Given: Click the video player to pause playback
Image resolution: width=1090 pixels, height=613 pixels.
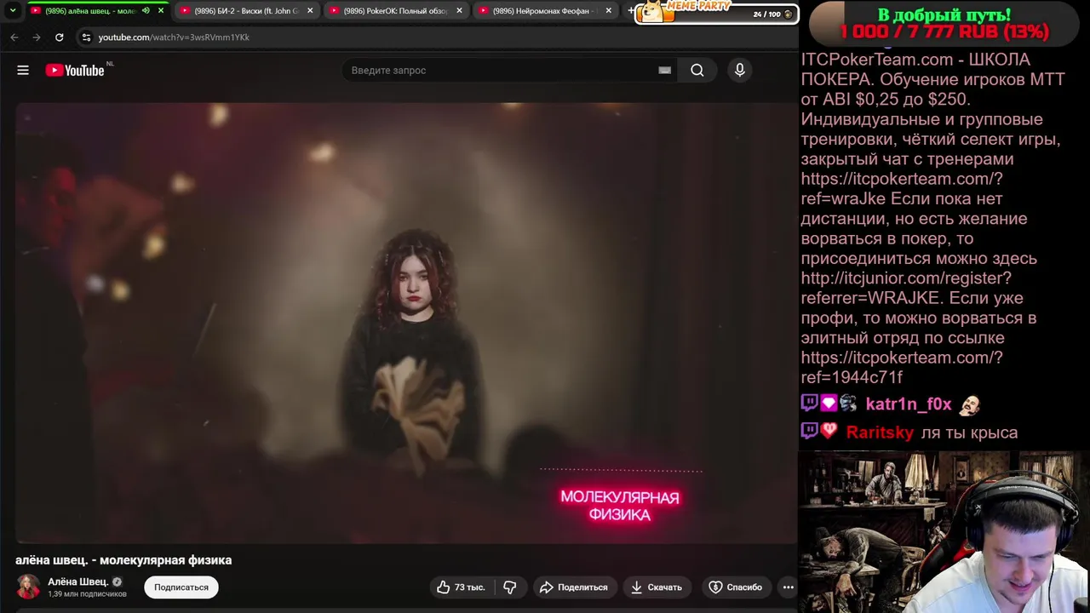Looking at the screenshot, I should coord(405,324).
